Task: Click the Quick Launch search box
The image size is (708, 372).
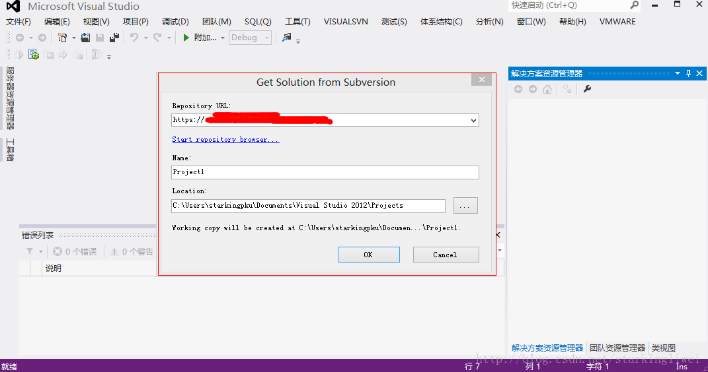Action: tap(573, 5)
